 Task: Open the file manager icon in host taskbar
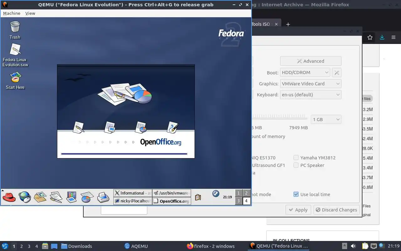pyautogui.click(x=45, y=246)
